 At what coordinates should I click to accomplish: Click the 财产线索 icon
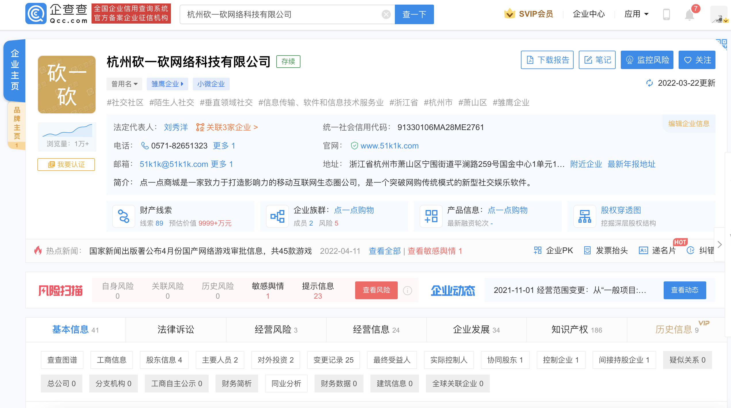(x=124, y=216)
